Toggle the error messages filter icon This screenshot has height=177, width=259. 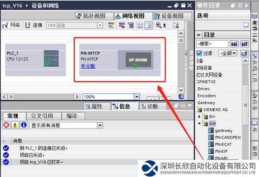click(6, 125)
